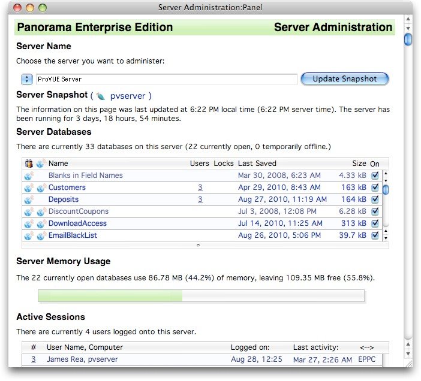Open the DownloadAccess database link
Screen dimensions: 421x381
tap(77, 223)
